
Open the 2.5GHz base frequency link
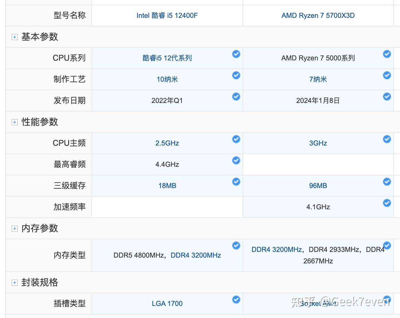point(167,143)
